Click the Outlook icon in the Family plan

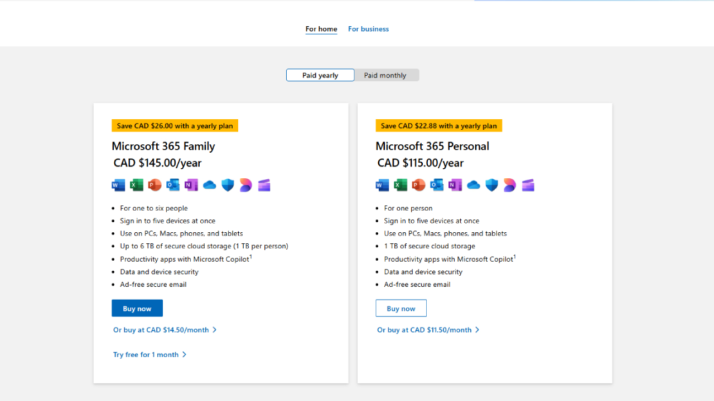173,185
